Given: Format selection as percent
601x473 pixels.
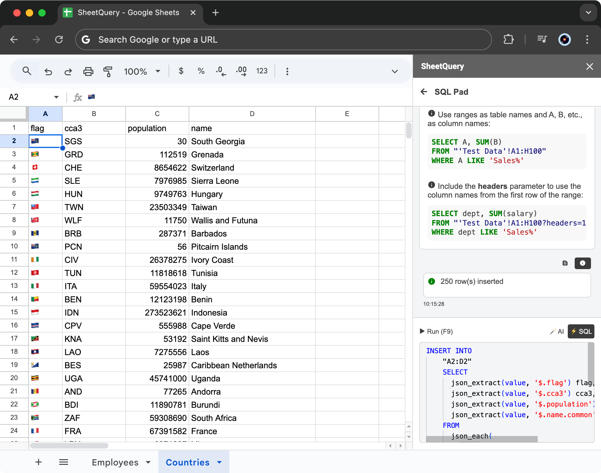Looking at the screenshot, I should pyautogui.click(x=201, y=71).
